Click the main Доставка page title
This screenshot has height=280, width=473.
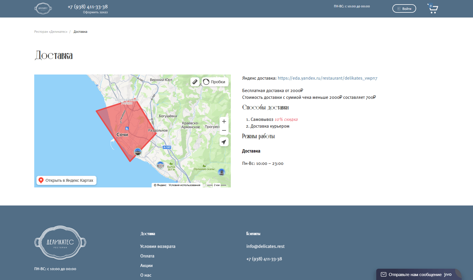pos(54,55)
